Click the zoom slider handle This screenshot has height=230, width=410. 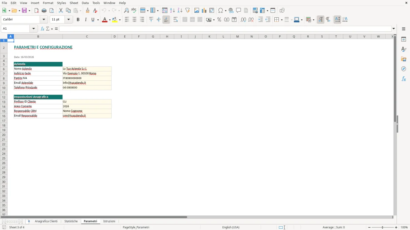point(383,227)
